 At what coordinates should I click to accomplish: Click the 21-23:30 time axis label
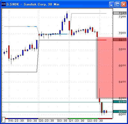coord(77,121)
